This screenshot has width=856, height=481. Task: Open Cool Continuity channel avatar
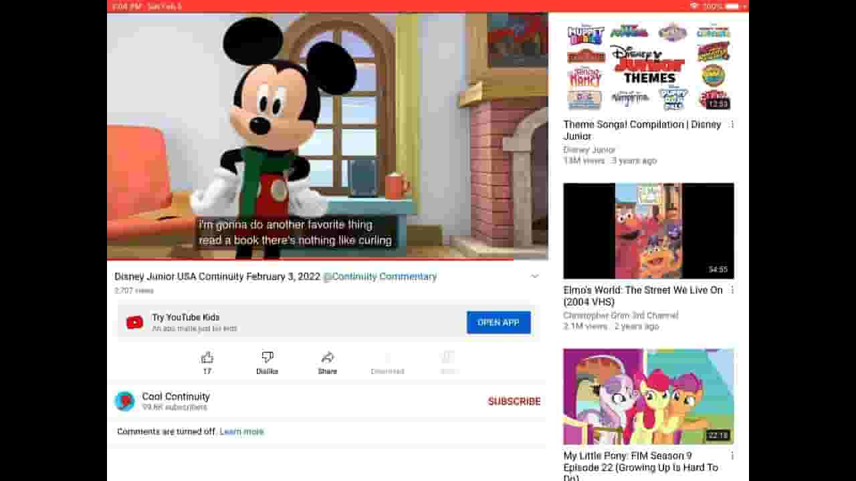pyautogui.click(x=124, y=401)
